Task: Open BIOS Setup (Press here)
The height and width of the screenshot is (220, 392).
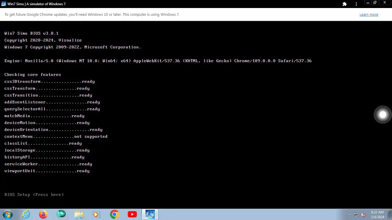Action: pos(34,195)
